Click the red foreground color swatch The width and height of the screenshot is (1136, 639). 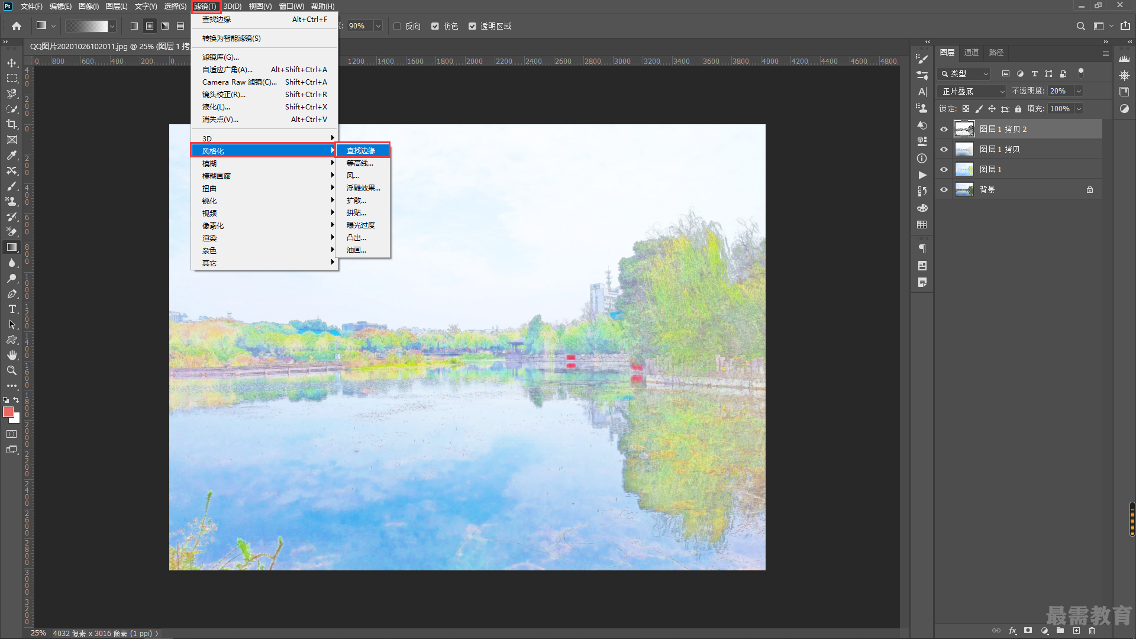[8, 411]
